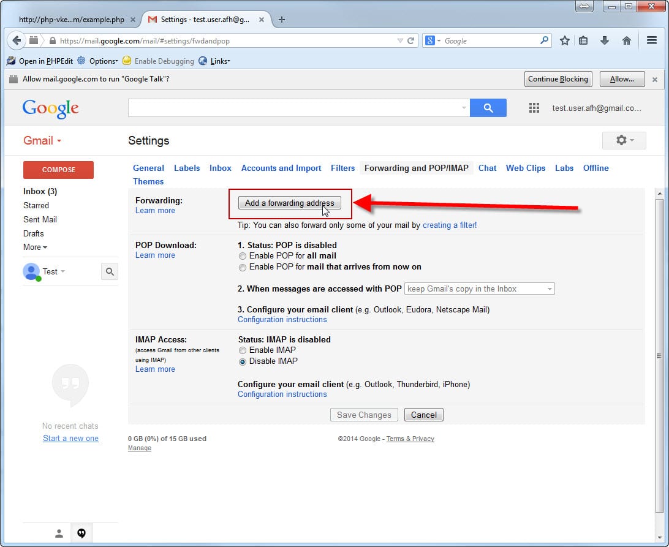The height and width of the screenshot is (547, 669).
Task: Select the Enable IMAP radio button
Action: [243, 350]
